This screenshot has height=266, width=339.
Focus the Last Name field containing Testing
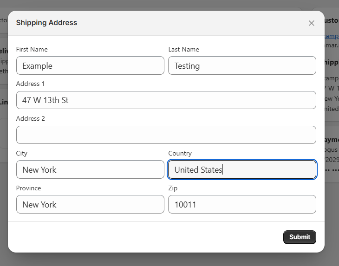242,65
